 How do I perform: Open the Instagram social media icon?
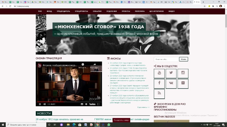point(183,73)
